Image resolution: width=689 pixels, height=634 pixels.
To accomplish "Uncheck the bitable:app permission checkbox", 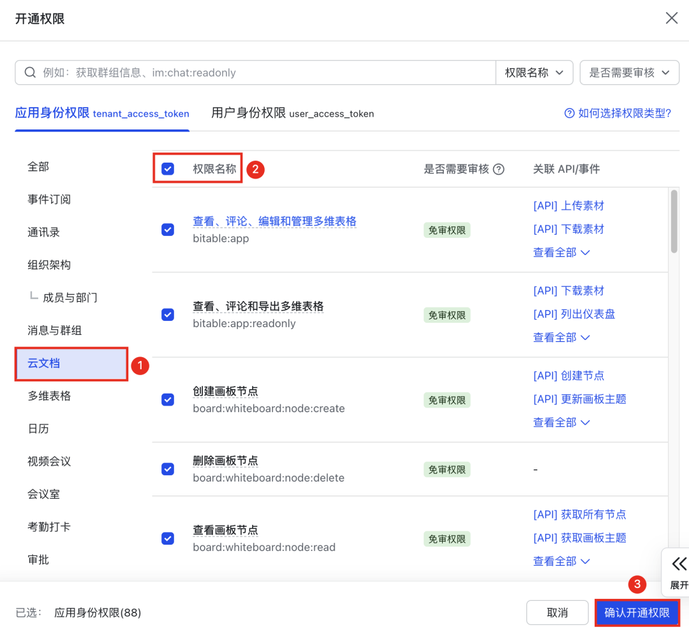I will coord(168,230).
